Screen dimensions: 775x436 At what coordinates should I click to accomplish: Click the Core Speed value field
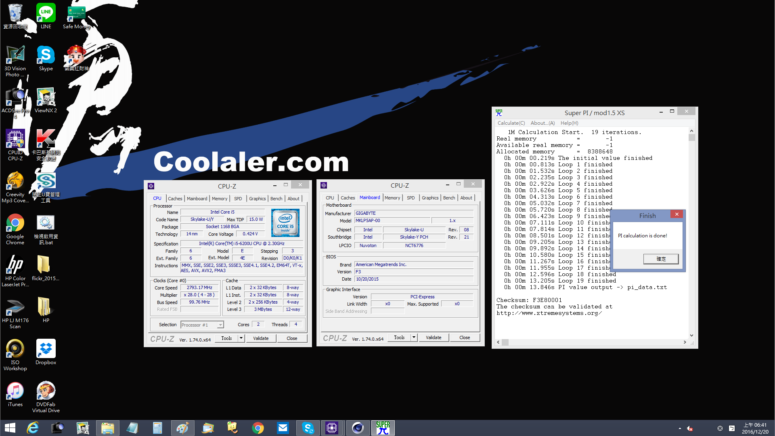point(199,288)
